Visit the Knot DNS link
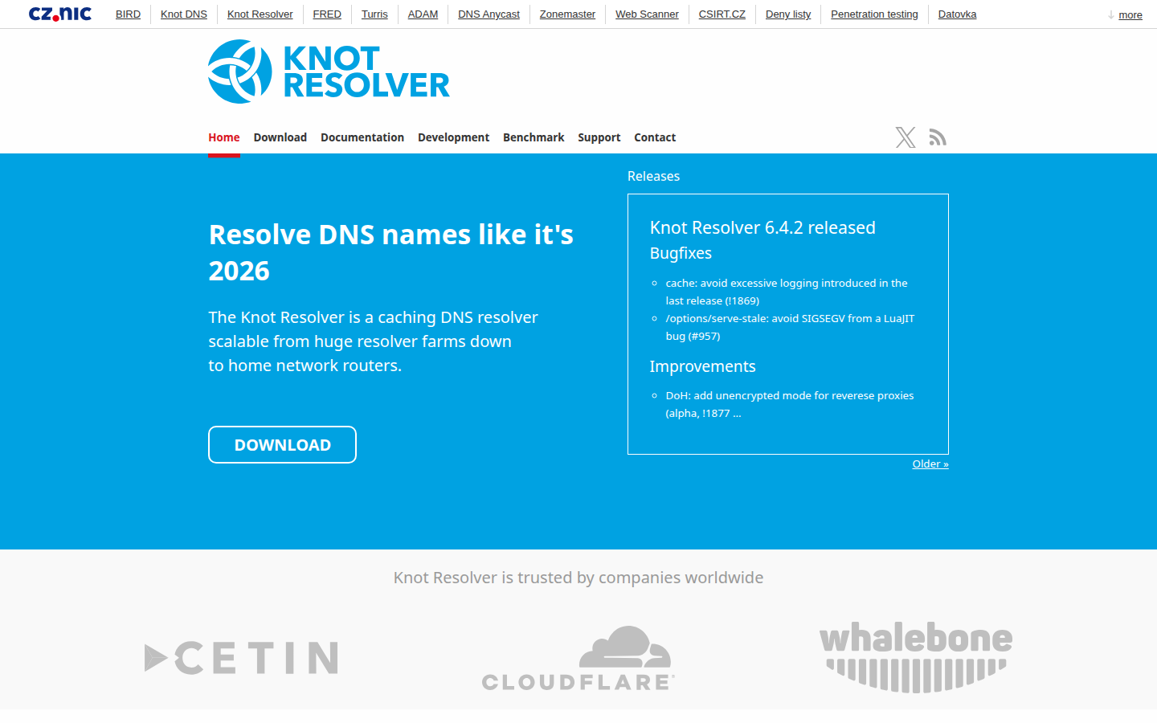The height and width of the screenshot is (723, 1157). click(x=184, y=14)
